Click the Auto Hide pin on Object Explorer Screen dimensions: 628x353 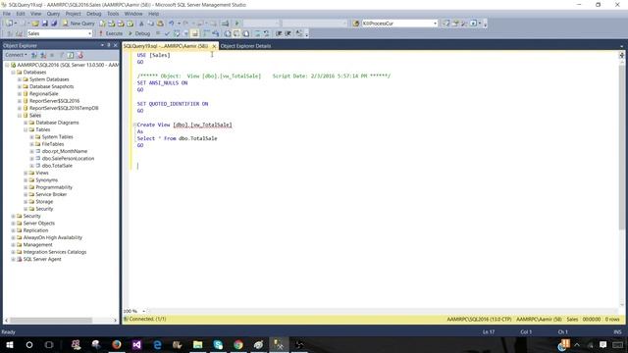109,45
